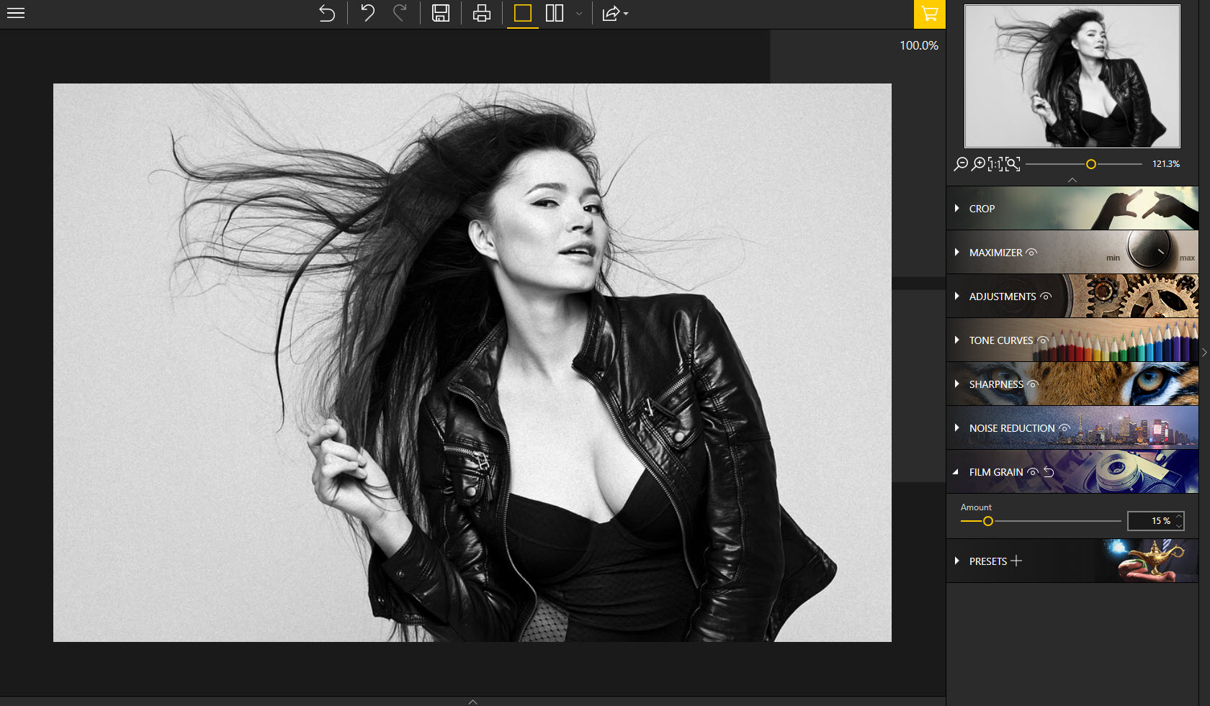Expand the Crop panel
1210x706 pixels.
click(x=982, y=209)
